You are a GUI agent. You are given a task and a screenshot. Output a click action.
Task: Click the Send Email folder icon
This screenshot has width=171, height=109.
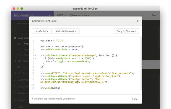[x=15, y=38]
